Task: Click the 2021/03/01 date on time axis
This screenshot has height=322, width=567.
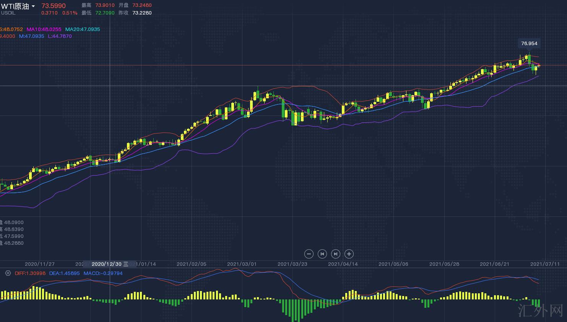Action: pyautogui.click(x=242, y=264)
